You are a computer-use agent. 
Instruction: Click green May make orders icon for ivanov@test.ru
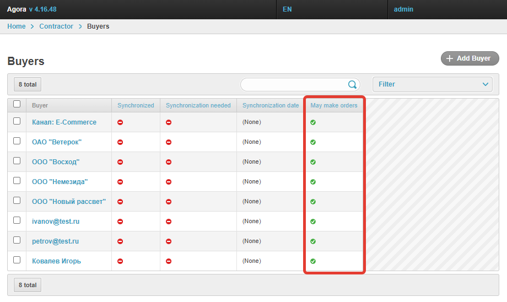point(313,222)
